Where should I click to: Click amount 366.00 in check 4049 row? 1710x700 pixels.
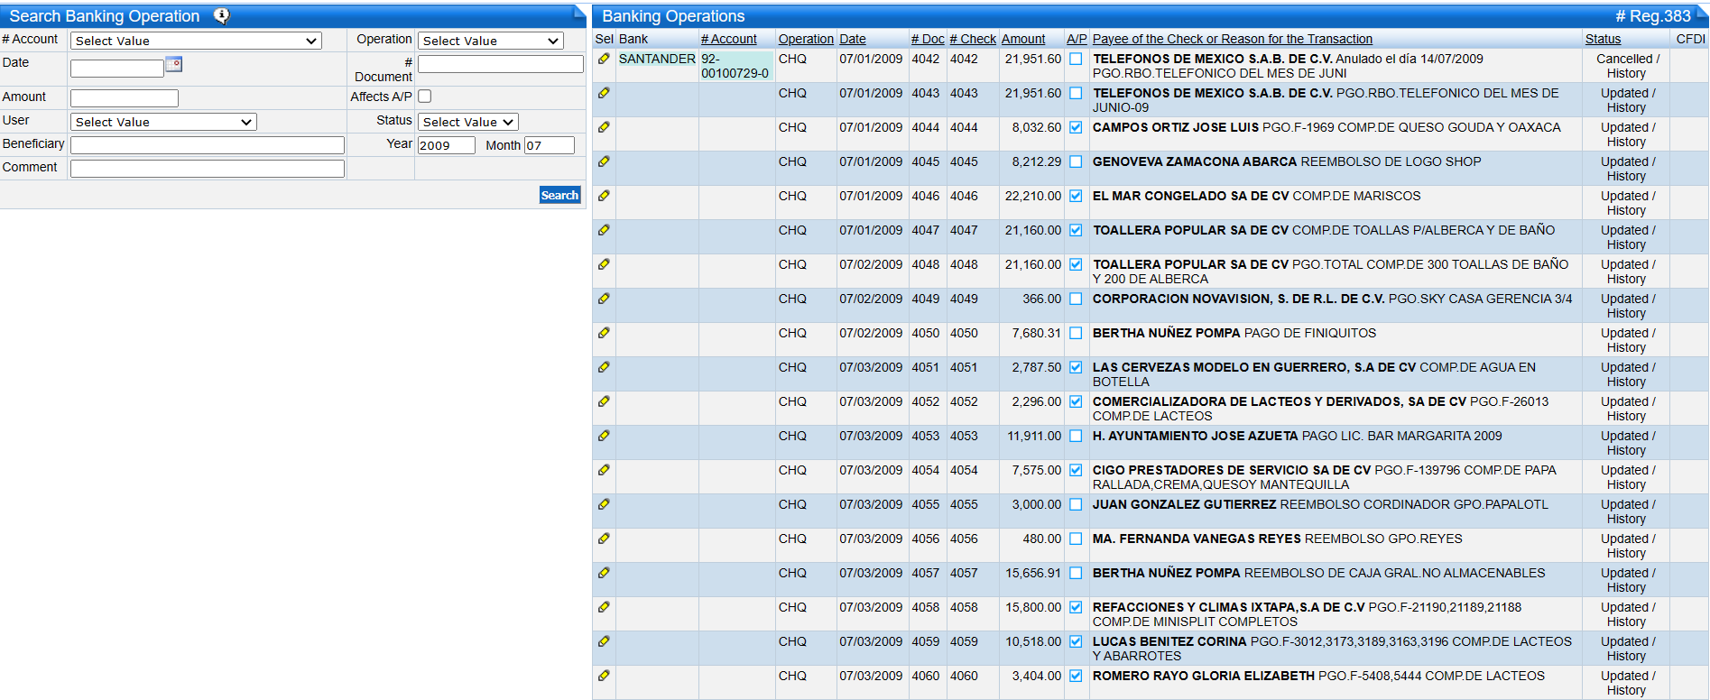(1042, 299)
